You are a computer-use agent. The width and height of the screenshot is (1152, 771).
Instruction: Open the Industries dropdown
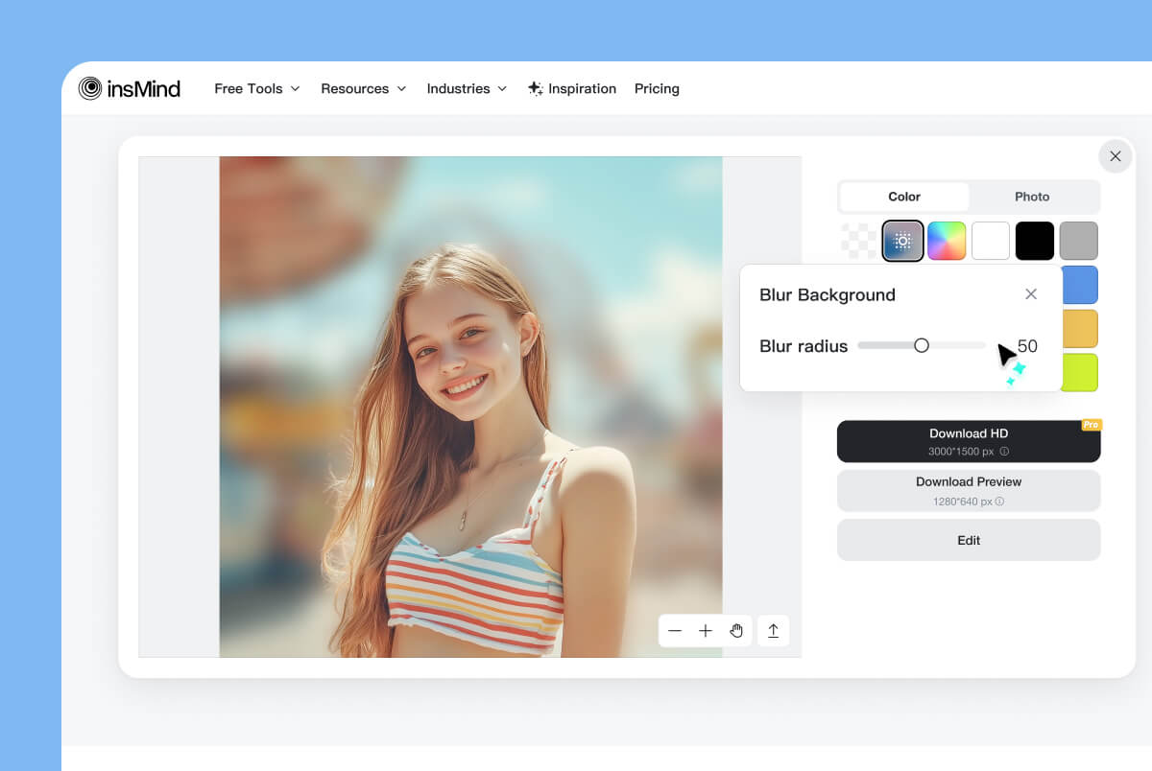point(467,88)
